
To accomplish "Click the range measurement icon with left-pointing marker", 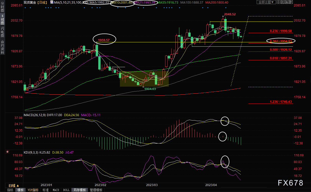I will point(283,2).
